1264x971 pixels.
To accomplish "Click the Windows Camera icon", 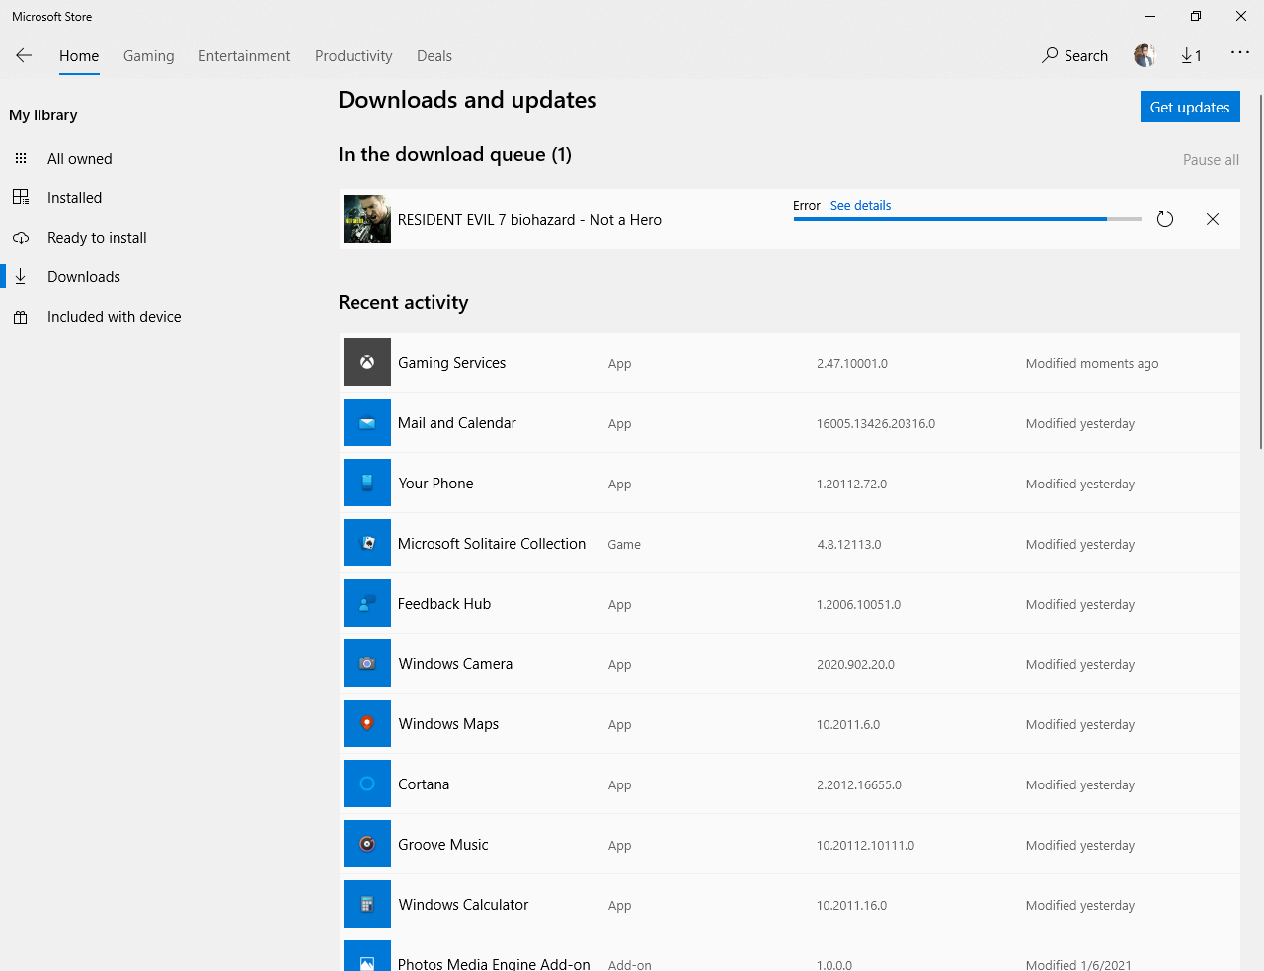I will tap(367, 663).
